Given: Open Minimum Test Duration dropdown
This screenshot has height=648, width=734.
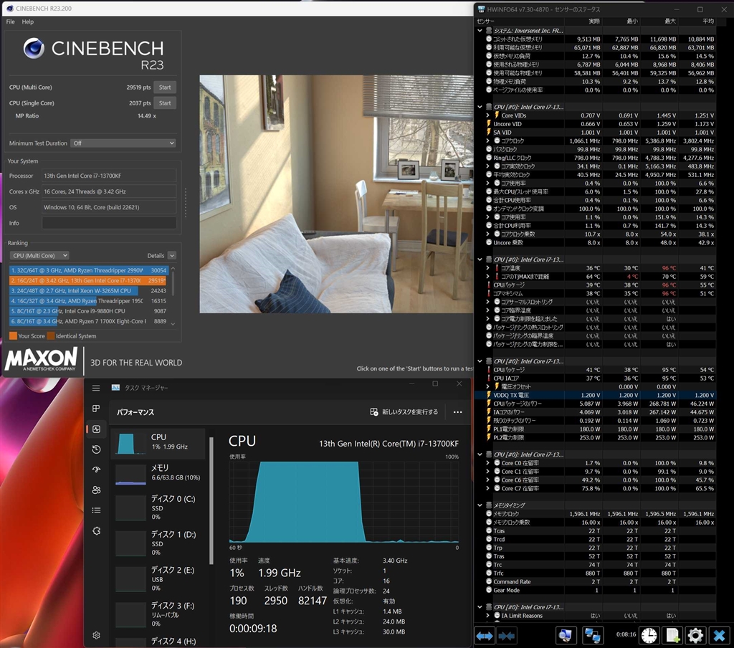Looking at the screenshot, I should click(123, 143).
